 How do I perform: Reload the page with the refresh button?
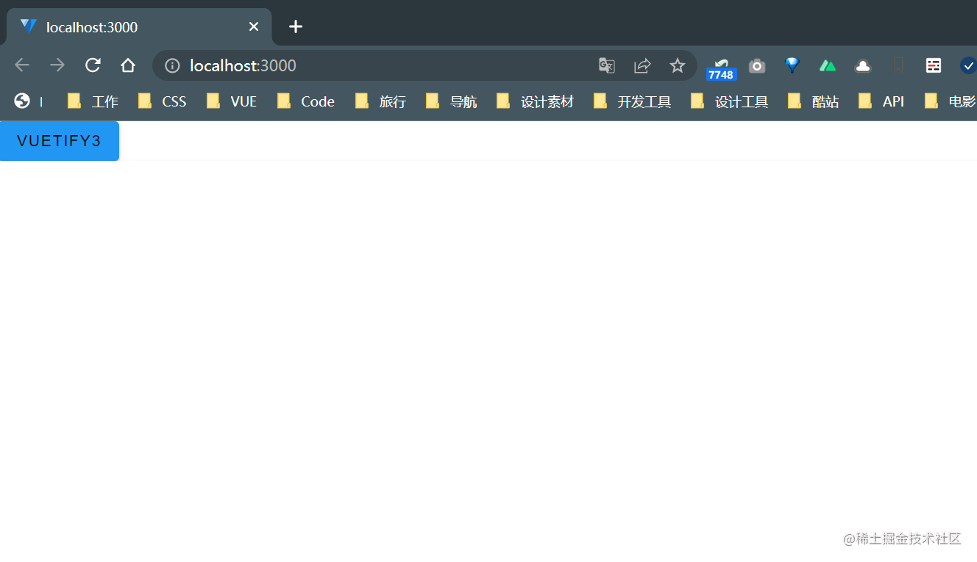click(93, 65)
